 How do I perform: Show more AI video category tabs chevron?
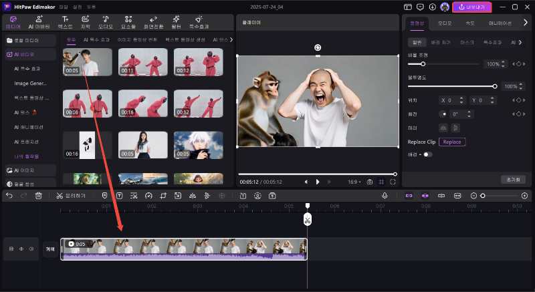[x=231, y=40]
